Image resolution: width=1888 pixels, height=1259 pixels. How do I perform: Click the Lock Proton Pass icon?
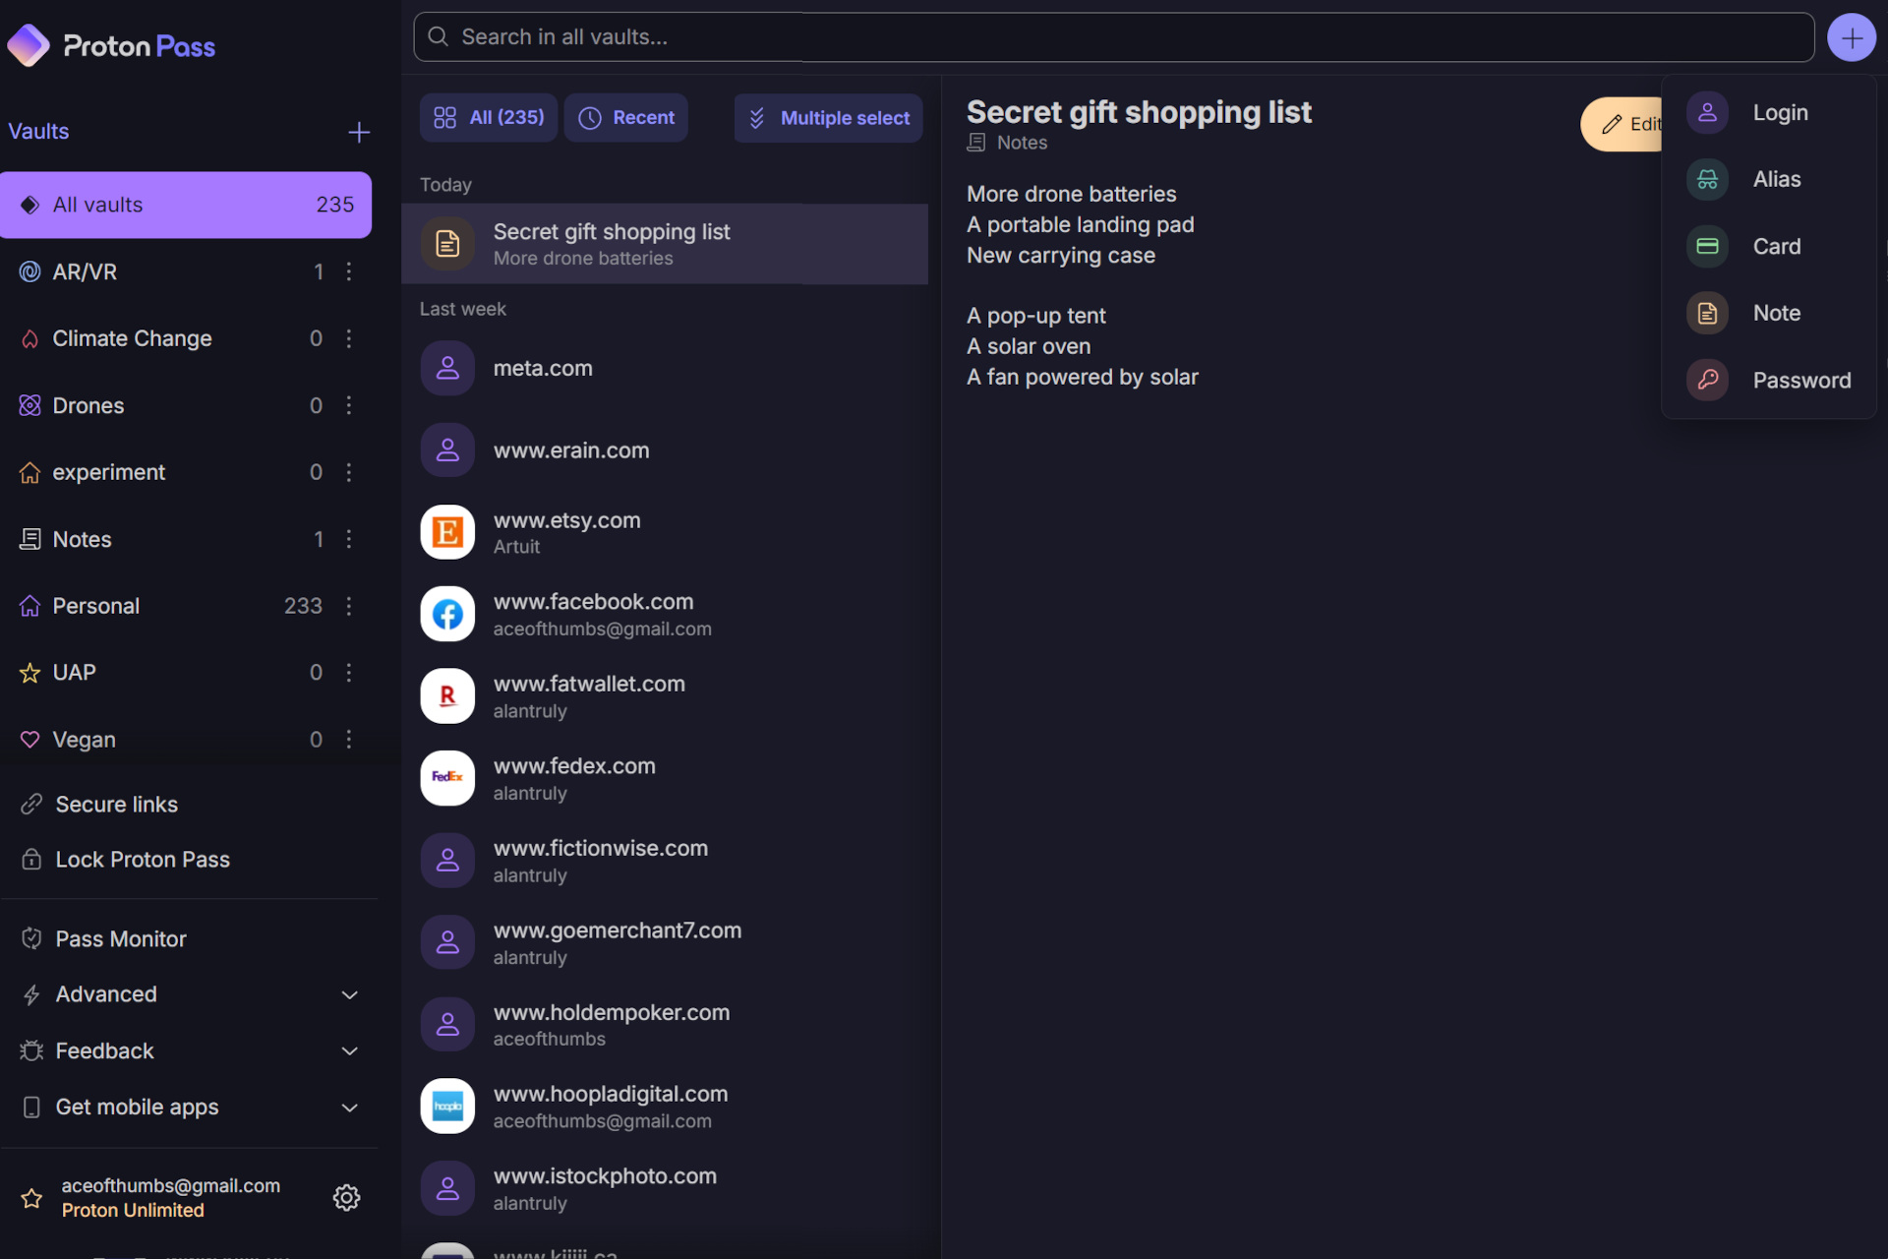pos(29,859)
